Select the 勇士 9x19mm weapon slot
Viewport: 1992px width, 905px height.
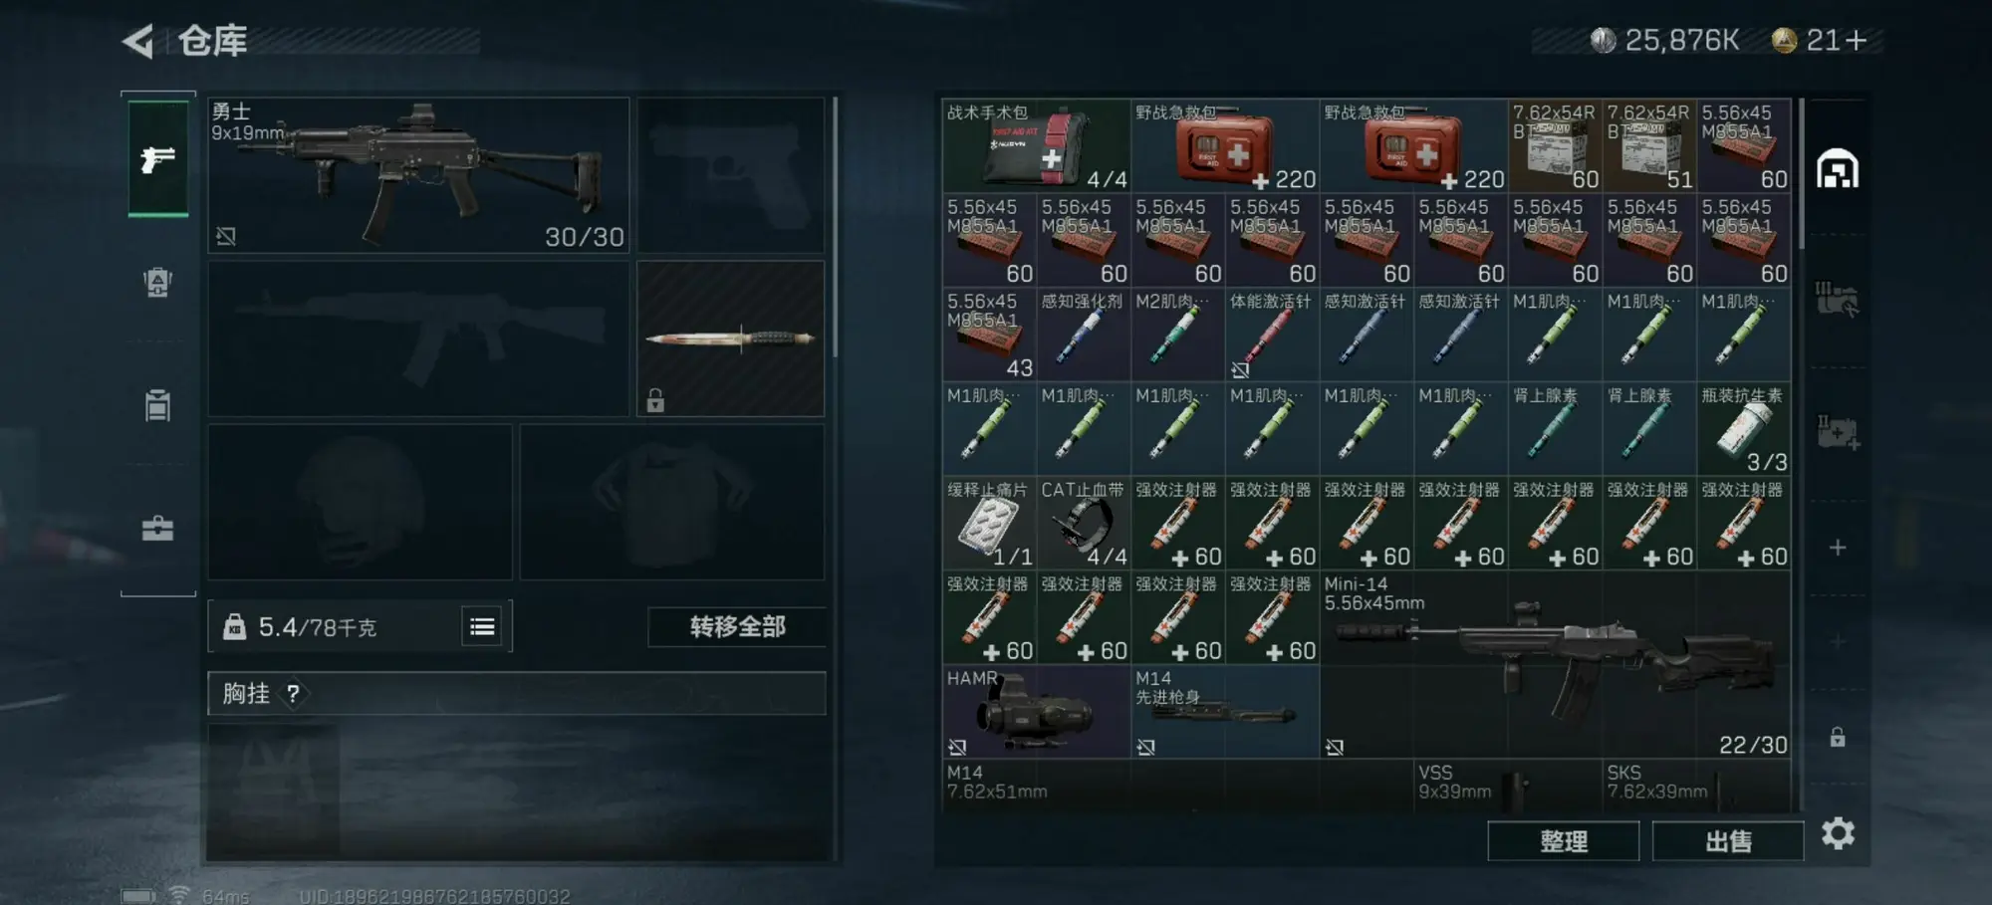pyautogui.click(x=418, y=174)
